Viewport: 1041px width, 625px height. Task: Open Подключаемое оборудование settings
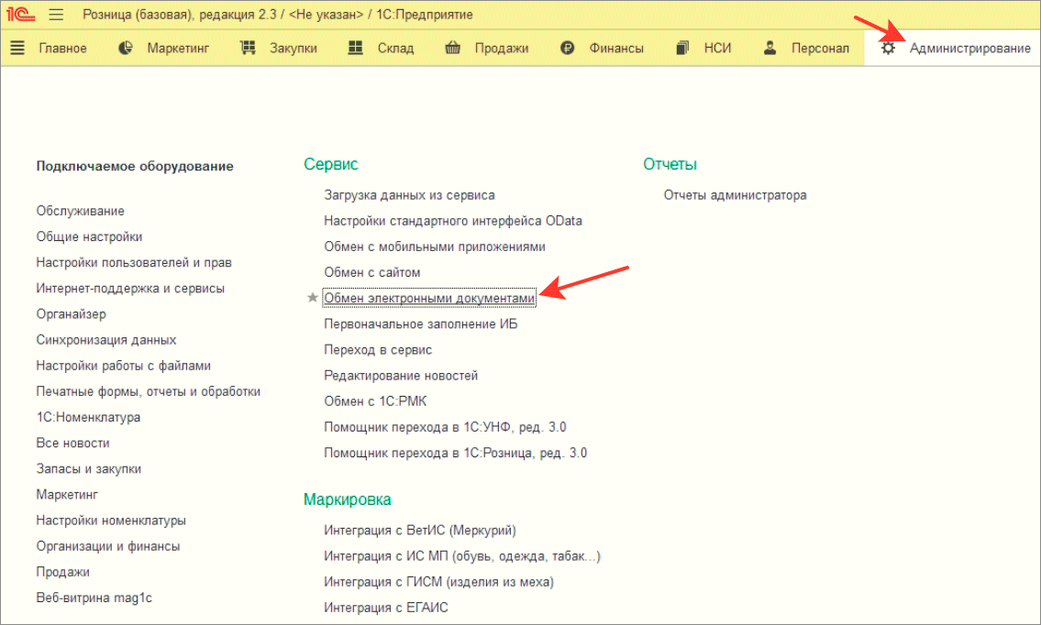(x=135, y=166)
